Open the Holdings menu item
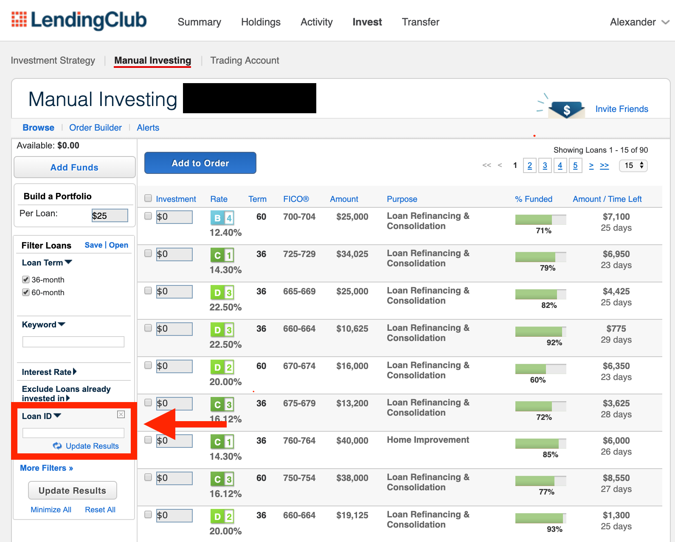675x542 pixels. coord(261,22)
